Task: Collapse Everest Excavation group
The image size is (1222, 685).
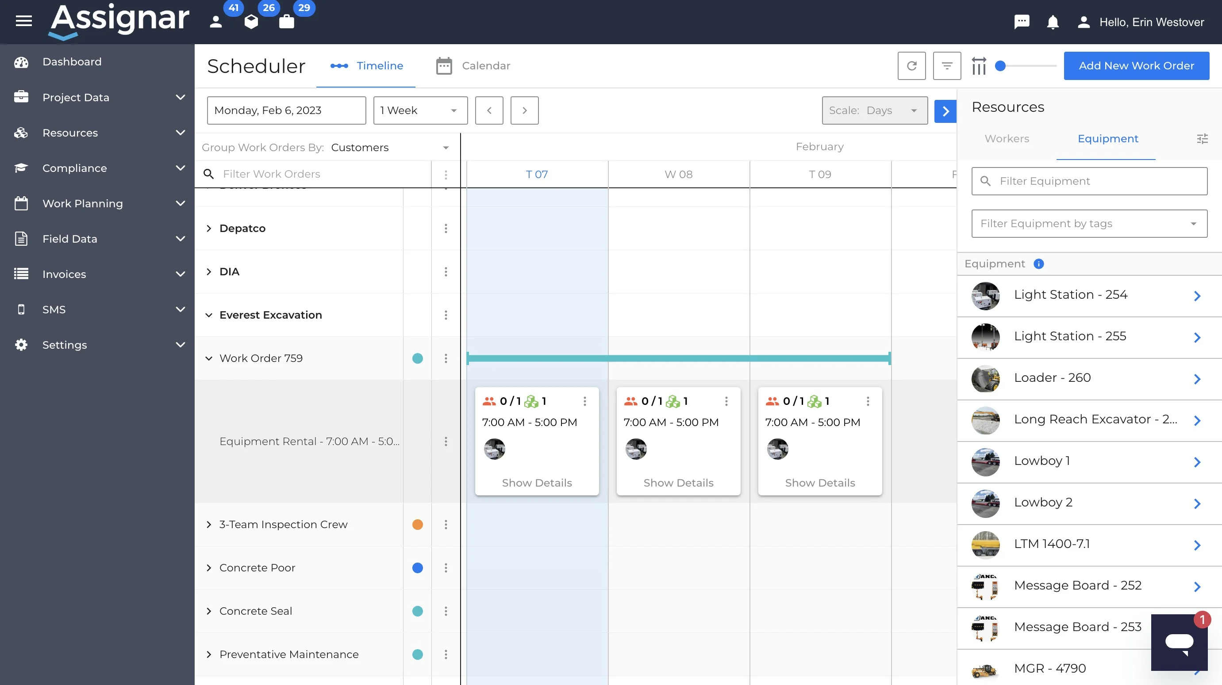Action: click(x=209, y=315)
